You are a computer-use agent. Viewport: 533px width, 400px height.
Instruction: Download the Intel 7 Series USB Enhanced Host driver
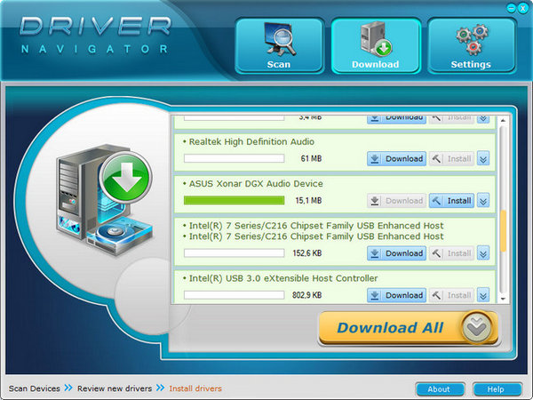coord(396,253)
